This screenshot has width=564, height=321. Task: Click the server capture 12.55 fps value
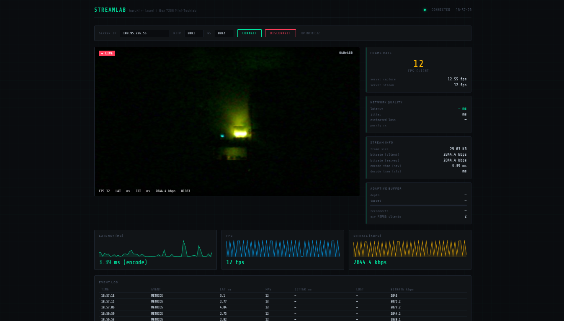[457, 79]
